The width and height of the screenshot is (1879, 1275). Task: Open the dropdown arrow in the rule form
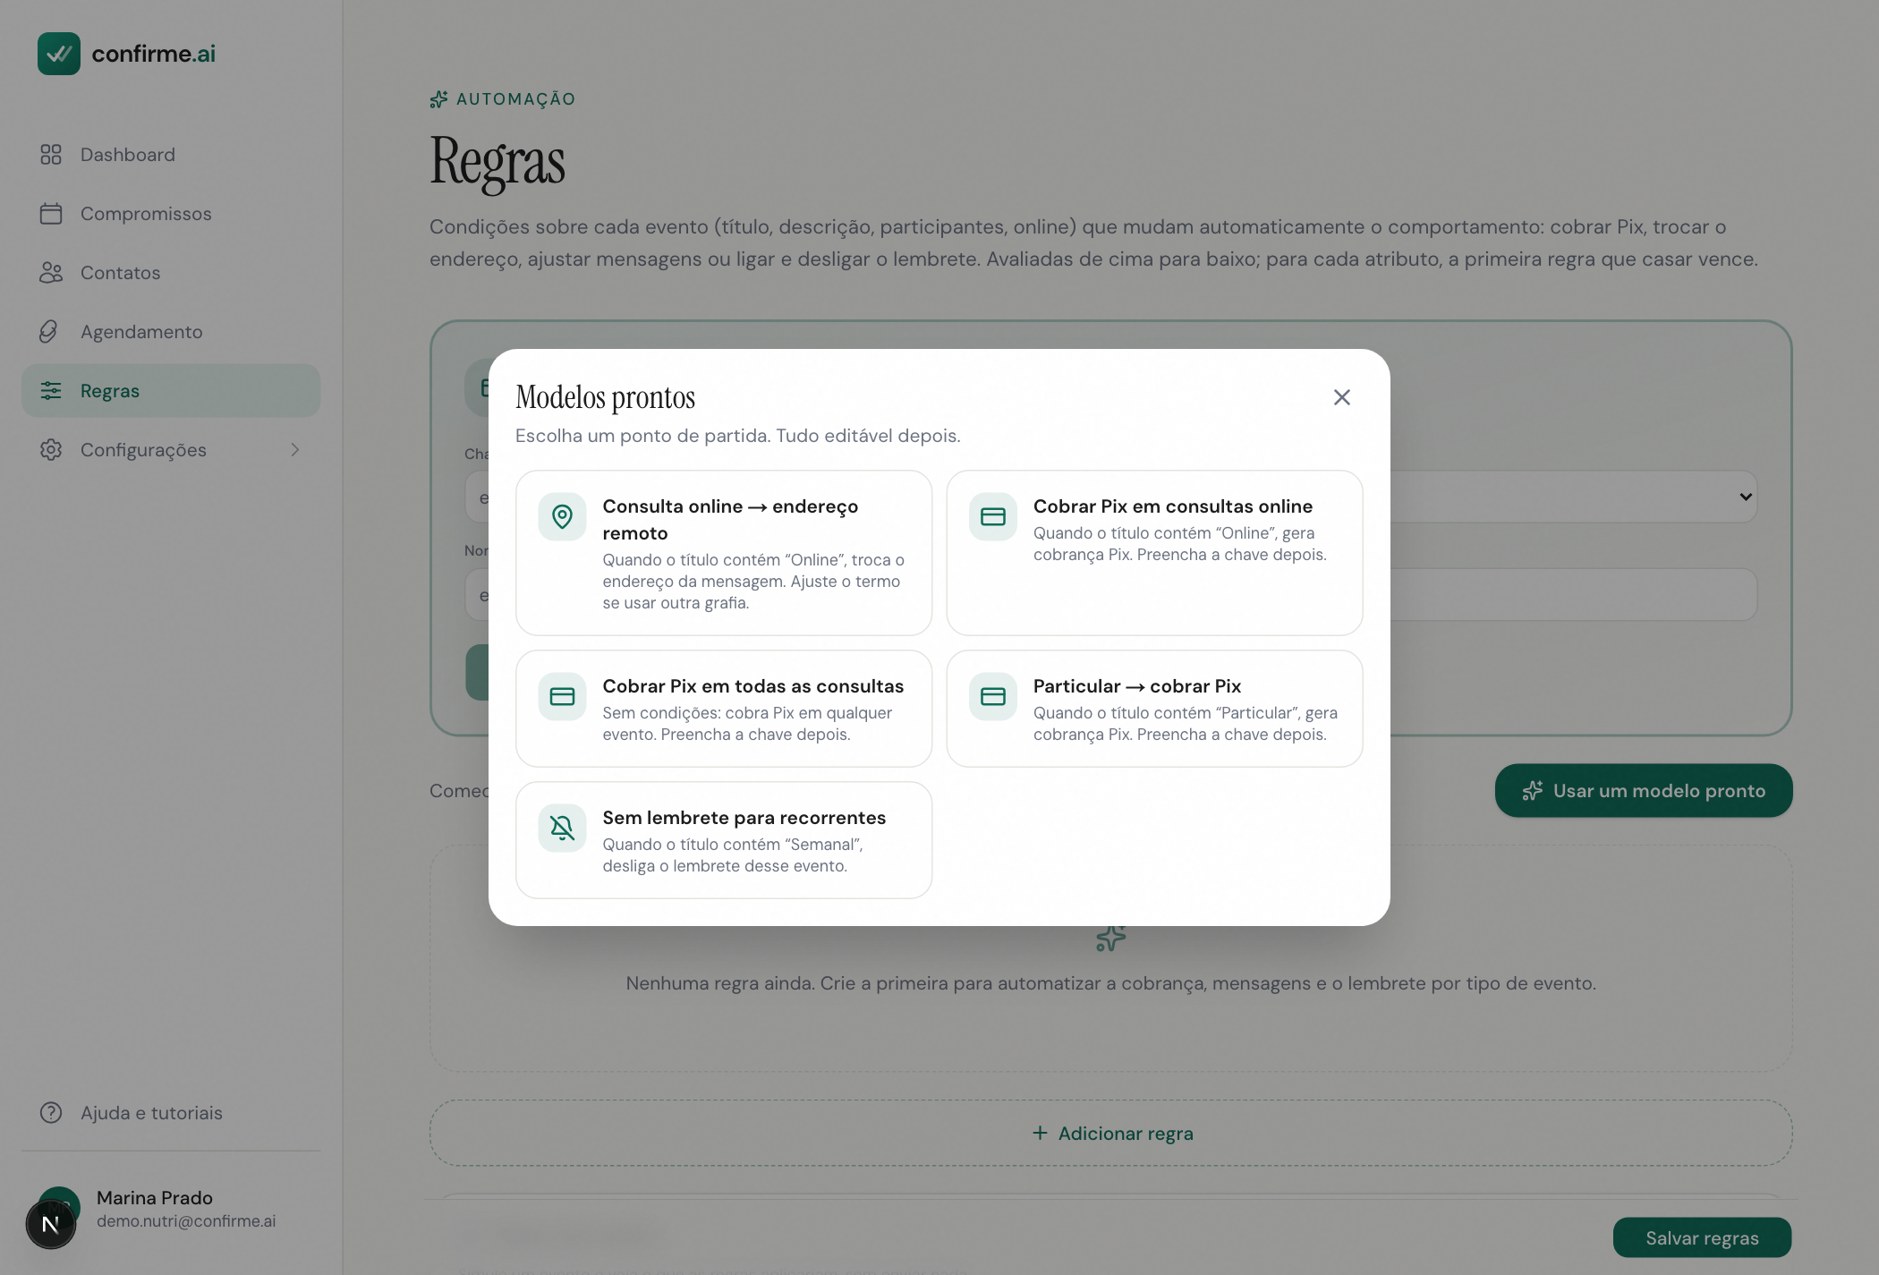(1746, 497)
